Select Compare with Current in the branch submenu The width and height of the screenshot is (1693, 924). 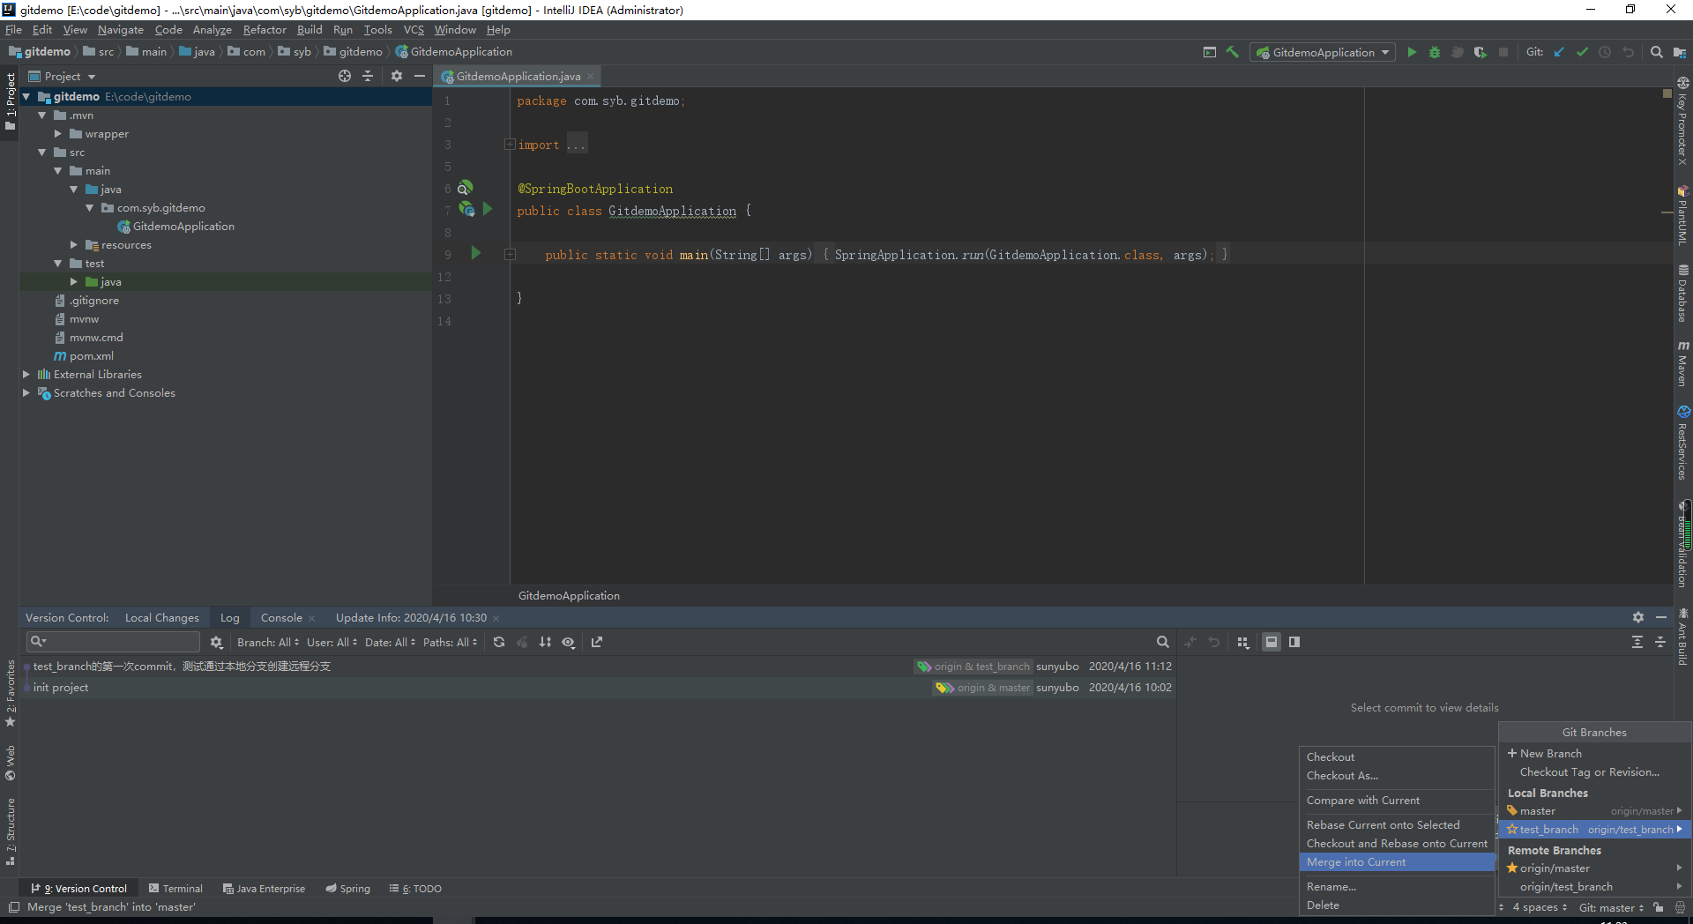point(1398,800)
